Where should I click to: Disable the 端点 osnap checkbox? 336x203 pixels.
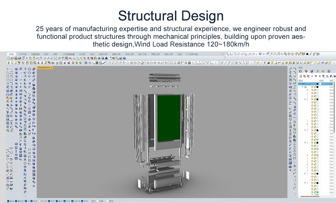(x=8, y=201)
